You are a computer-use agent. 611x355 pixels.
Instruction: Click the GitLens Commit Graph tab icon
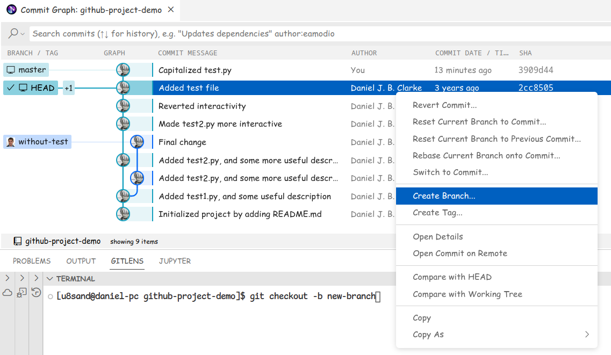pyautogui.click(x=11, y=10)
